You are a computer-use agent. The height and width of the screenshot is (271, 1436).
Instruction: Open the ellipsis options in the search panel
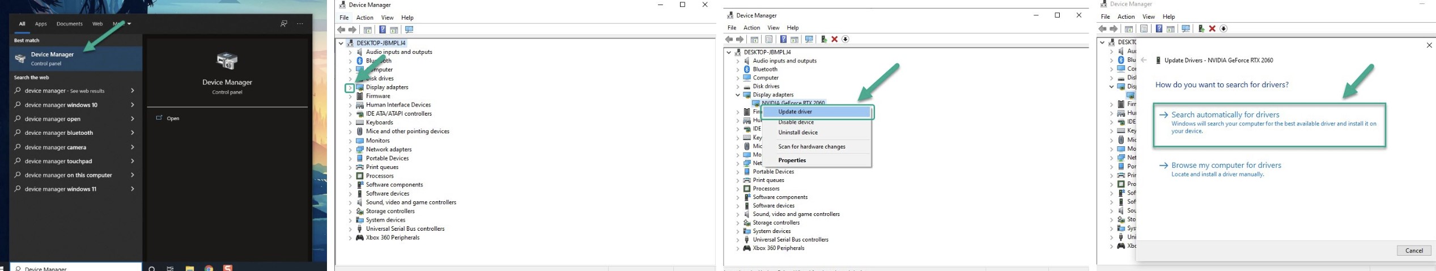tap(300, 24)
